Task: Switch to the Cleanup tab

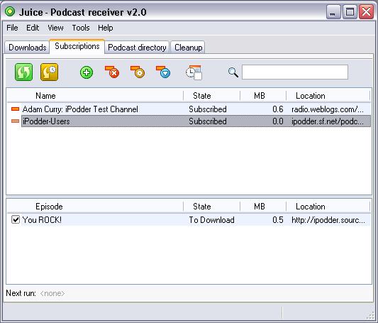Action: pos(188,48)
